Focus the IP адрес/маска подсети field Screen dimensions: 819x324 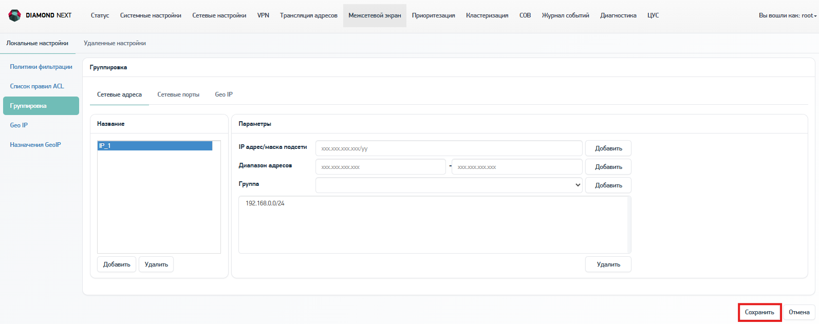[449, 148]
